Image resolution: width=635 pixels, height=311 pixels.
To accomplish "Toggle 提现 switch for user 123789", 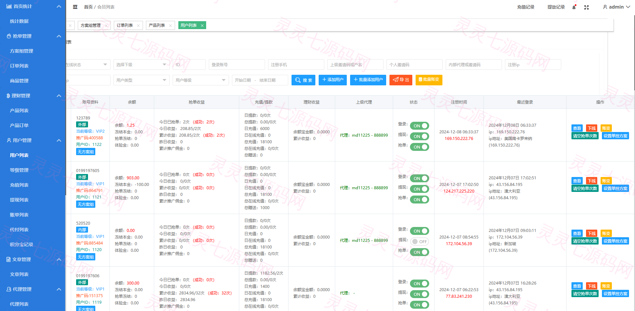I will click(419, 136).
